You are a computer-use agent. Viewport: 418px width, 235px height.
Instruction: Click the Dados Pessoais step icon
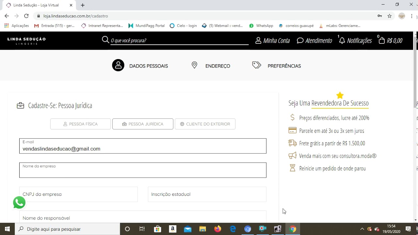[x=118, y=65]
